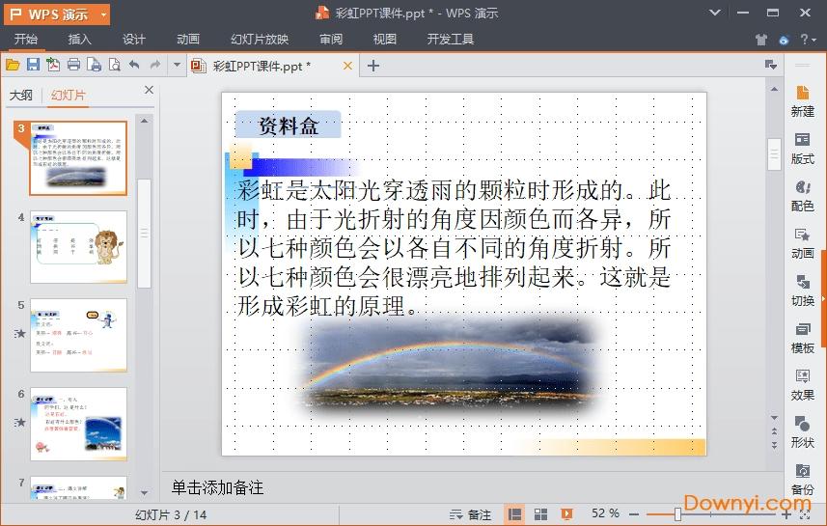Zoom out with the minus button

tap(634, 513)
